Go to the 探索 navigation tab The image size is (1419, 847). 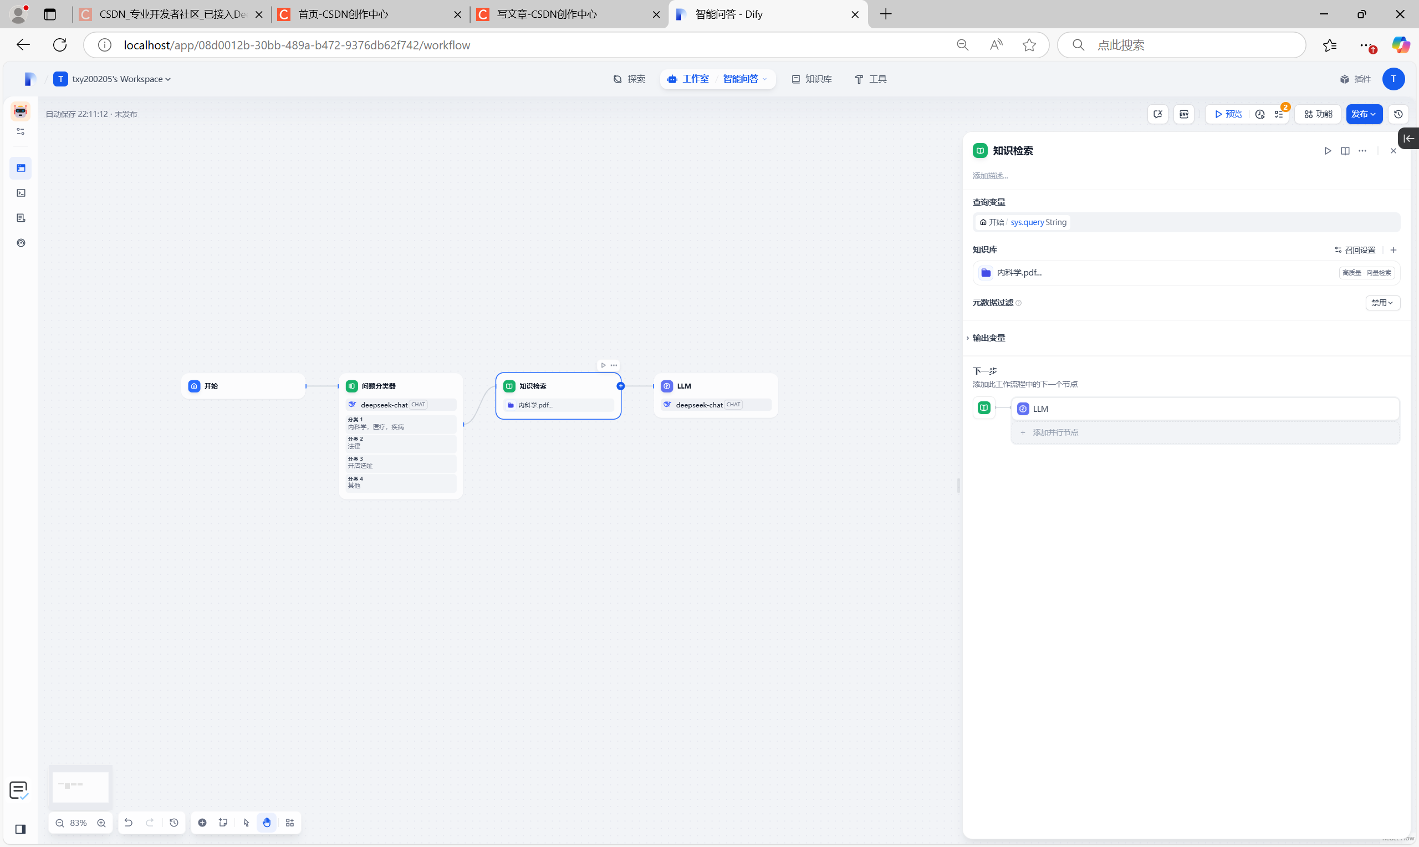coord(629,79)
